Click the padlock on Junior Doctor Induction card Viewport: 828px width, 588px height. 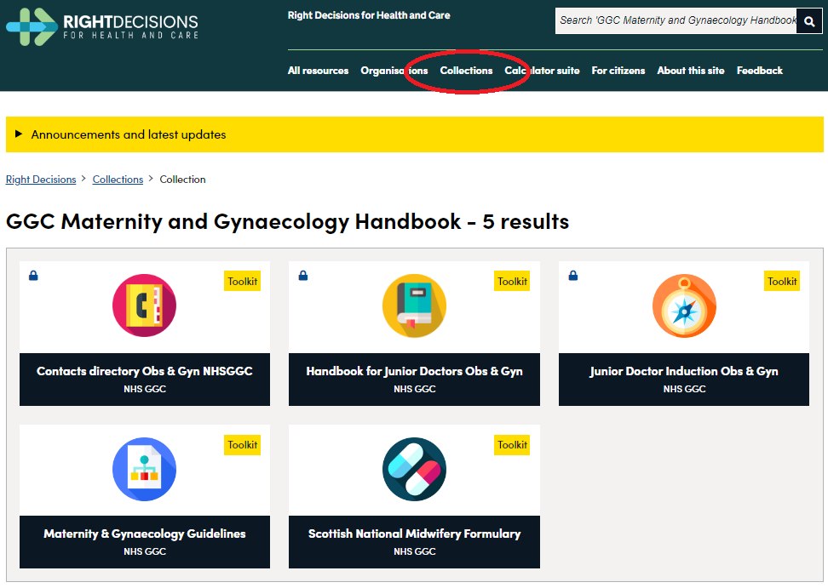click(x=573, y=276)
